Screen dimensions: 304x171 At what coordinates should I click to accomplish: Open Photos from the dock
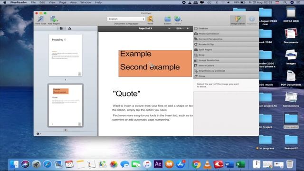coord(114,164)
